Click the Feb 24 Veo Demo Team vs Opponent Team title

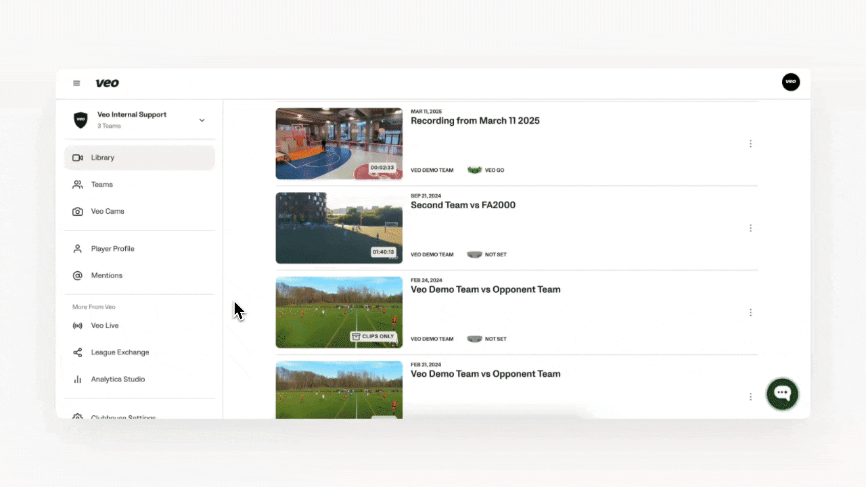(x=485, y=289)
